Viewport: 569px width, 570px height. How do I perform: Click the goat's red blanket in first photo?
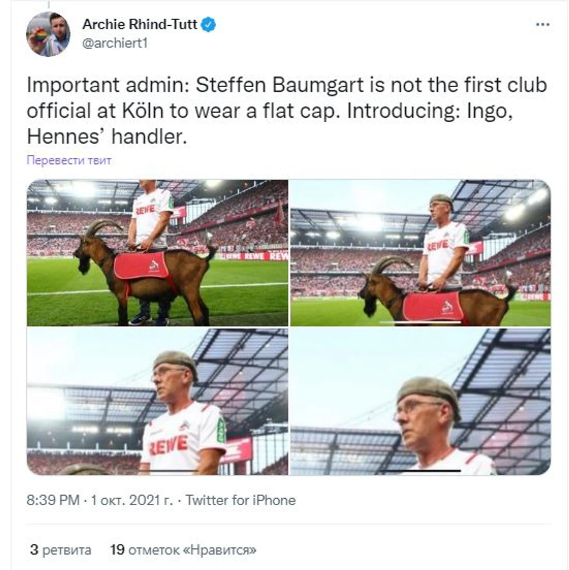pyautogui.click(x=141, y=265)
